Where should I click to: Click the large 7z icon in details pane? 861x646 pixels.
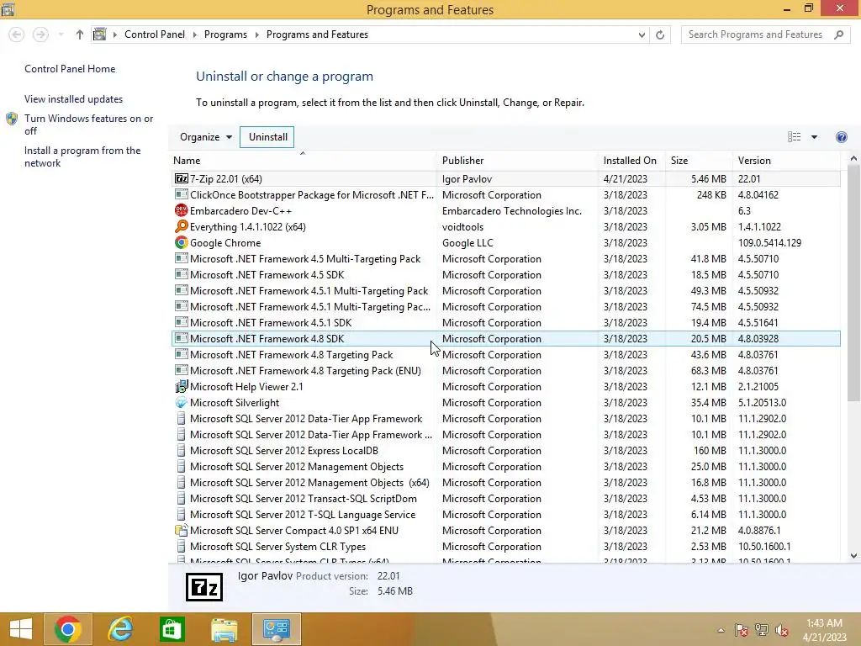(204, 586)
